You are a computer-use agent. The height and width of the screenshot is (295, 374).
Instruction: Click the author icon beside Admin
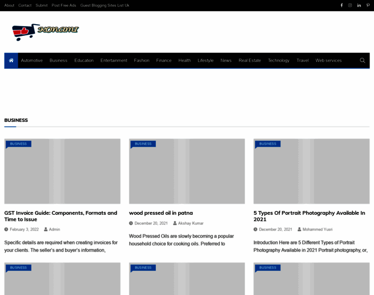pyautogui.click(x=46, y=230)
